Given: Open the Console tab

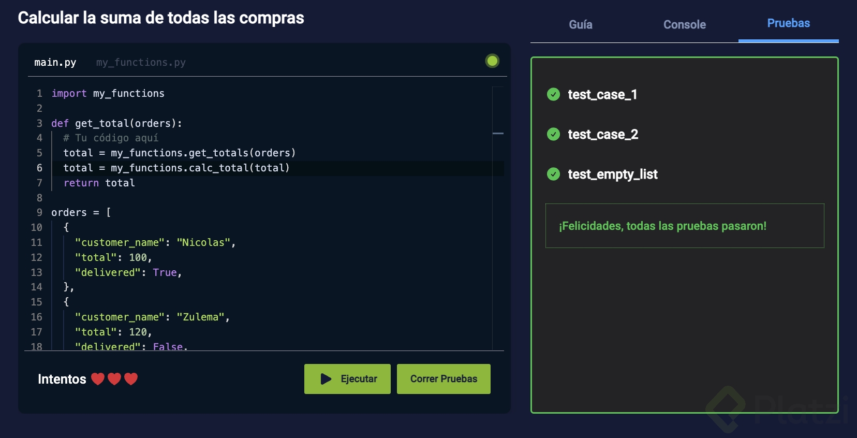Looking at the screenshot, I should (x=684, y=24).
